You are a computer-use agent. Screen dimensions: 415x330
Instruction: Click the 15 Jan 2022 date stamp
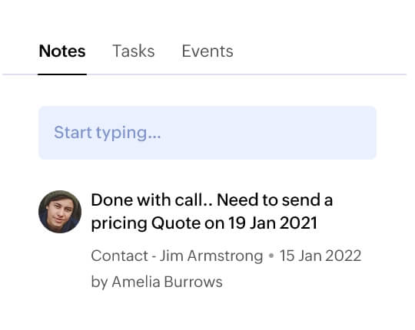[x=320, y=256]
